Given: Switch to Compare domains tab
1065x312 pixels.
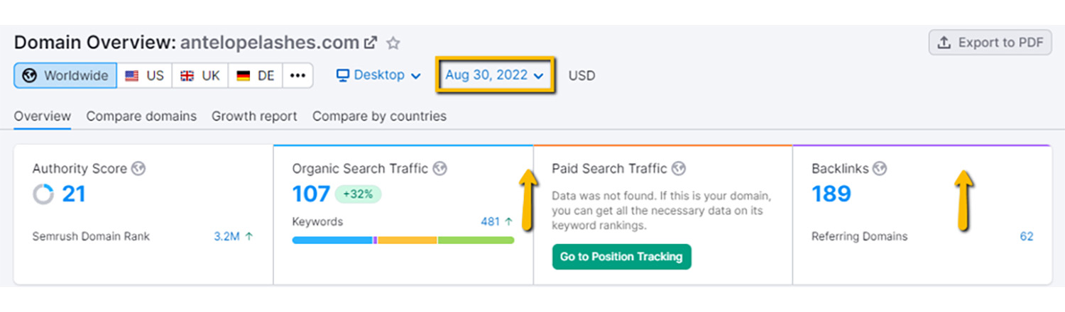Looking at the screenshot, I should 141,116.
